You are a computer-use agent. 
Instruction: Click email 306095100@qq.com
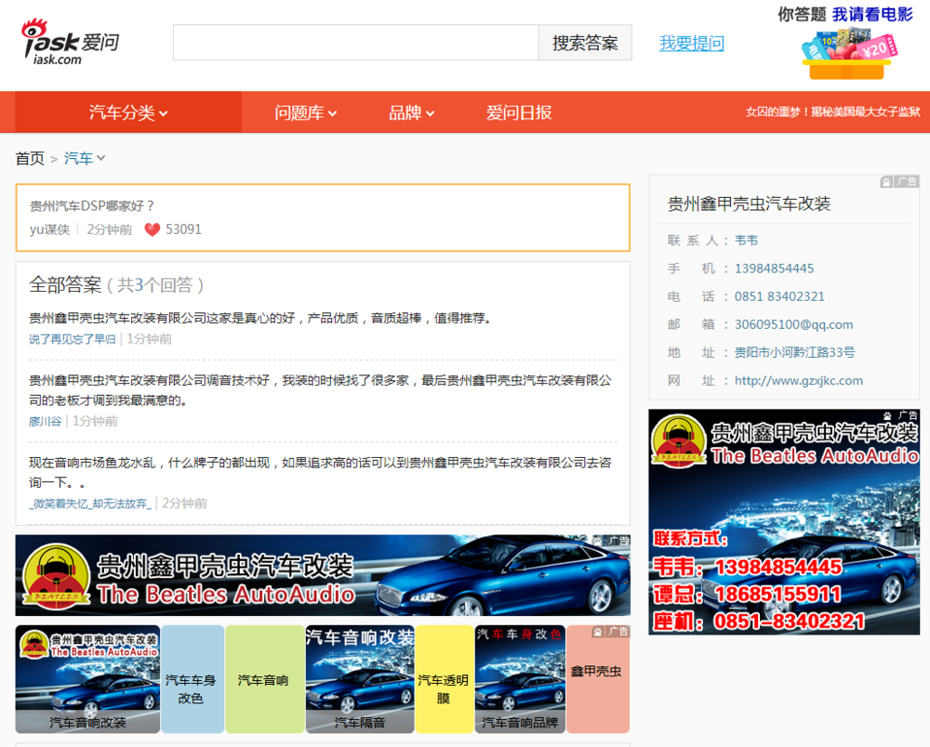point(793,324)
